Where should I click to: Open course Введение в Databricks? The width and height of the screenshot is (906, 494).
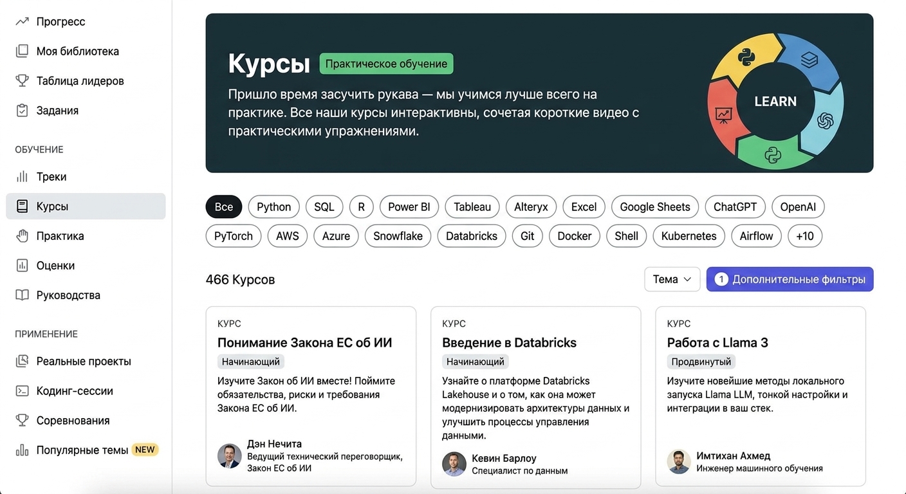click(x=509, y=342)
